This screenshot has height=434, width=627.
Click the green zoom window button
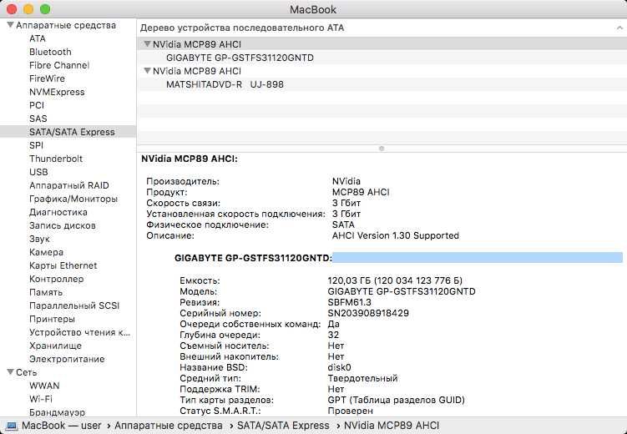click(45, 9)
